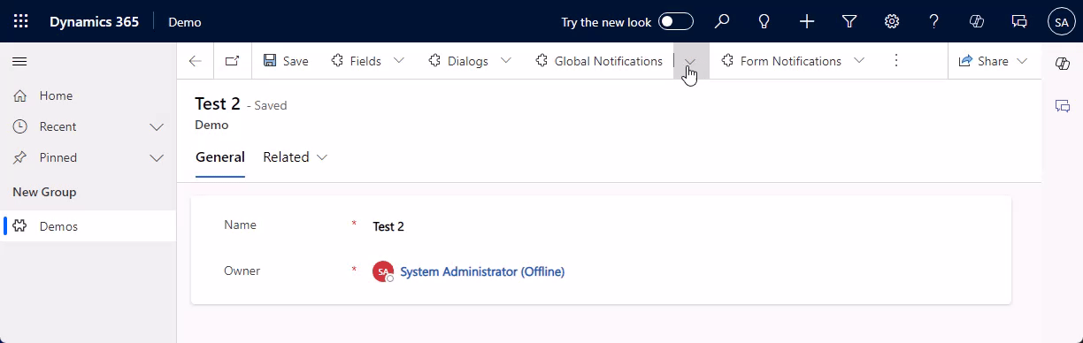Screen dimensions: 1083x343
Task: Open the Settings gear icon
Action: (x=892, y=21)
